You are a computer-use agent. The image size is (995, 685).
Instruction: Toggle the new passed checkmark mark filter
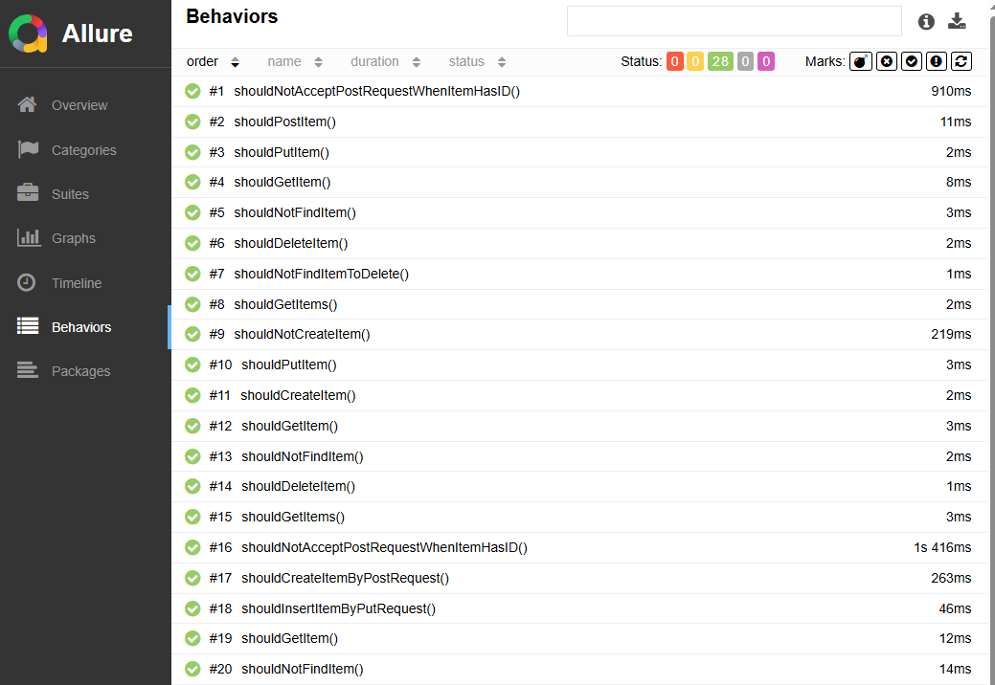(x=912, y=61)
